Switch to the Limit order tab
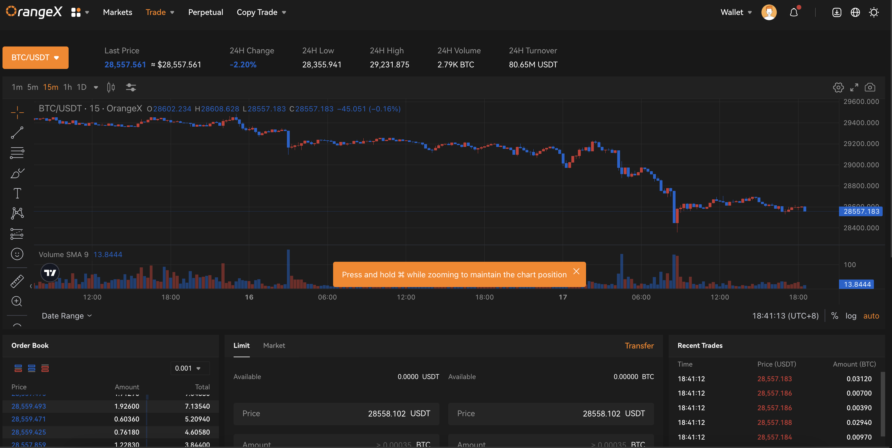 click(x=241, y=345)
